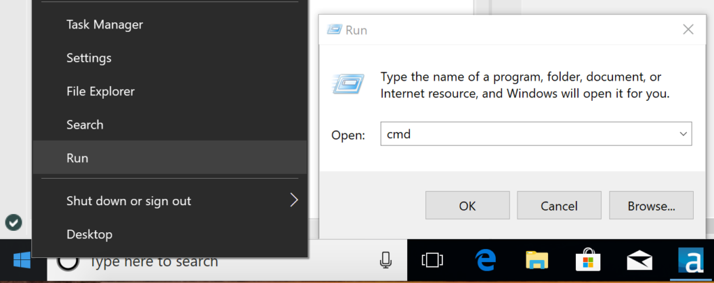Open the Mail app on taskbar

[x=639, y=261]
